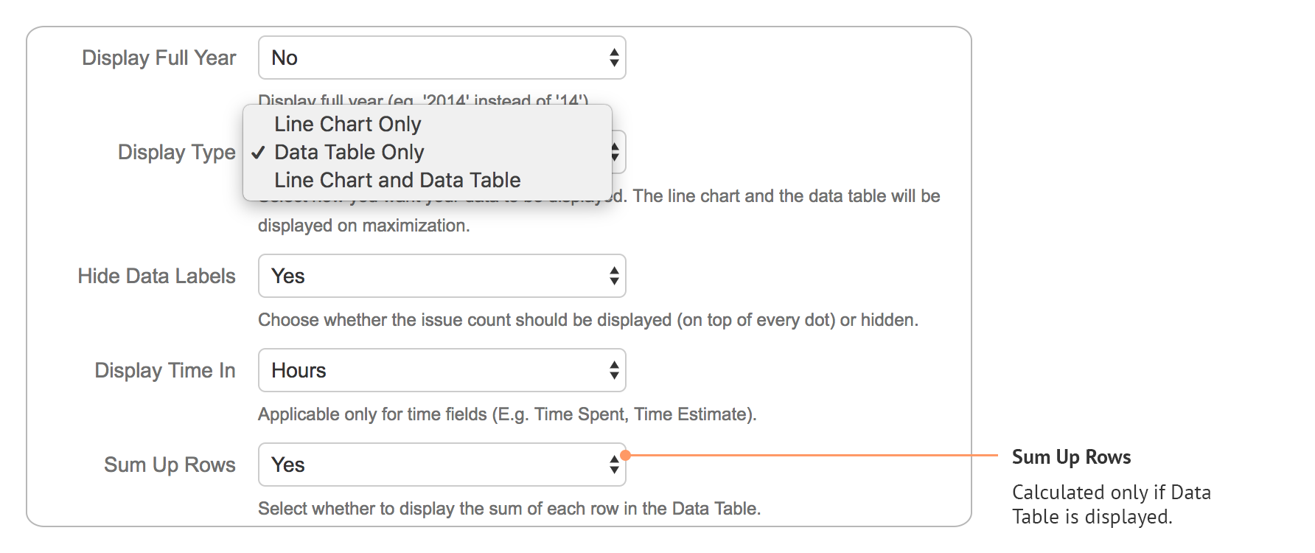Screen dimensions: 1315x553
Task: Select Line Chart Only from the list
Action: point(347,124)
